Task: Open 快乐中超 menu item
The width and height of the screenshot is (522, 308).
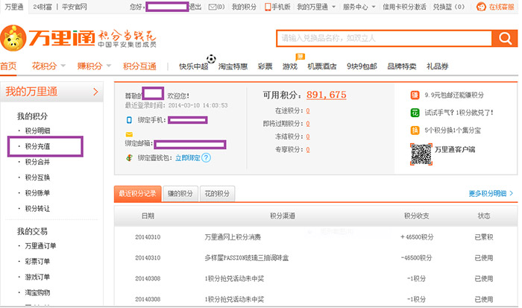Action: 194,66
